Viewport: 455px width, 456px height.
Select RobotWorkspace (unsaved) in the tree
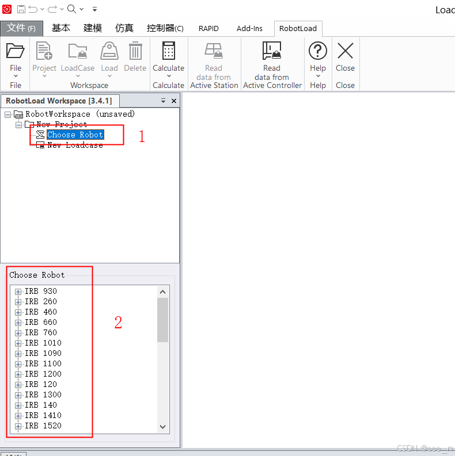coord(80,114)
